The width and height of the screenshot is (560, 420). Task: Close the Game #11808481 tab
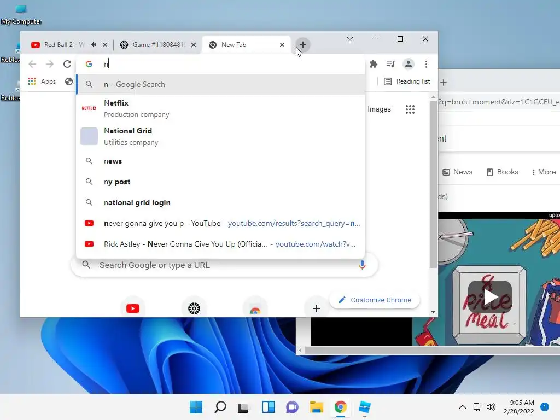(x=194, y=45)
